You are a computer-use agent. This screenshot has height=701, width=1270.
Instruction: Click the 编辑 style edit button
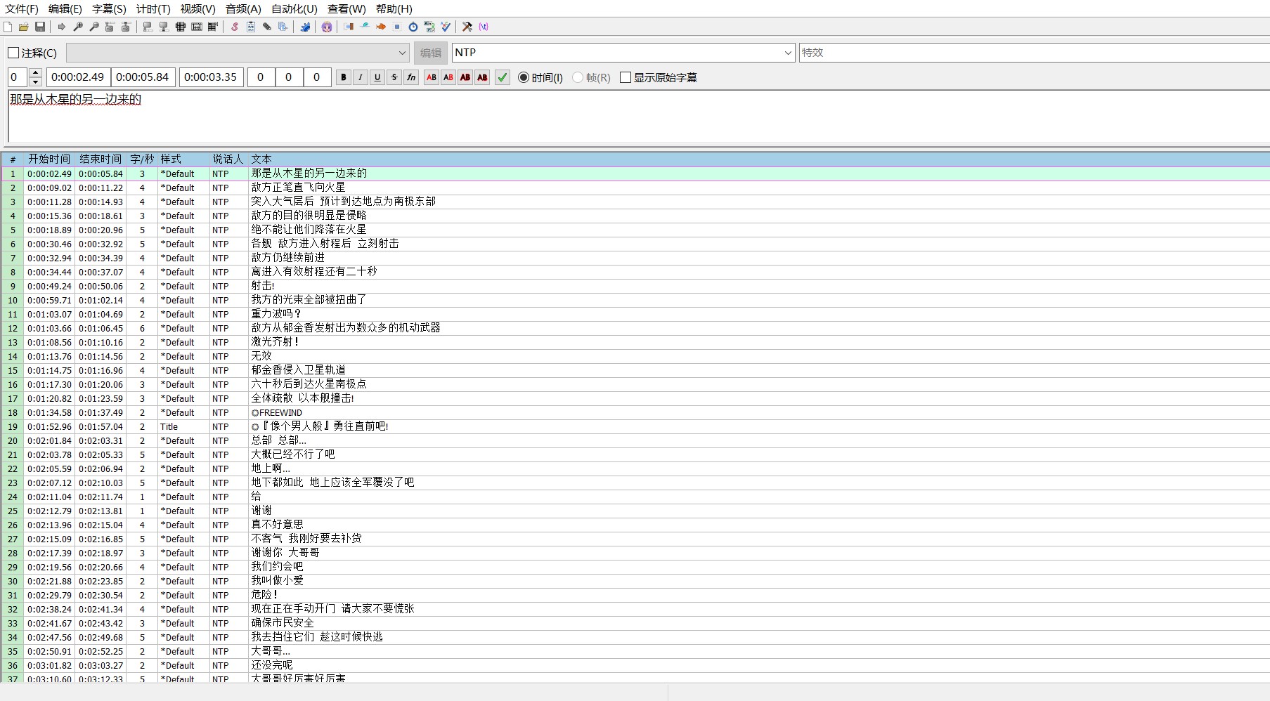click(431, 53)
